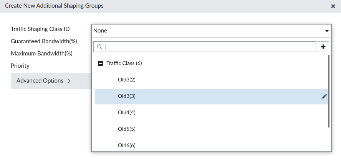This screenshot has width=341, height=161.
Task: Click the Traffic Shaping Class ID label
Action: click(x=40, y=29)
